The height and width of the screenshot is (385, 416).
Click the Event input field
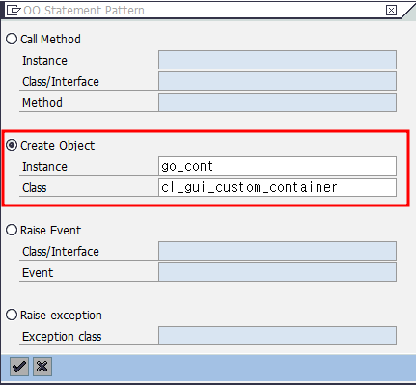(277, 272)
